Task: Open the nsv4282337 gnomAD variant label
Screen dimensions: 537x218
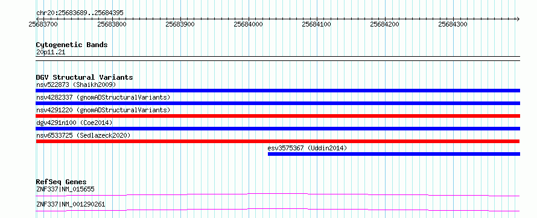Action: click(x=103, y=97)
